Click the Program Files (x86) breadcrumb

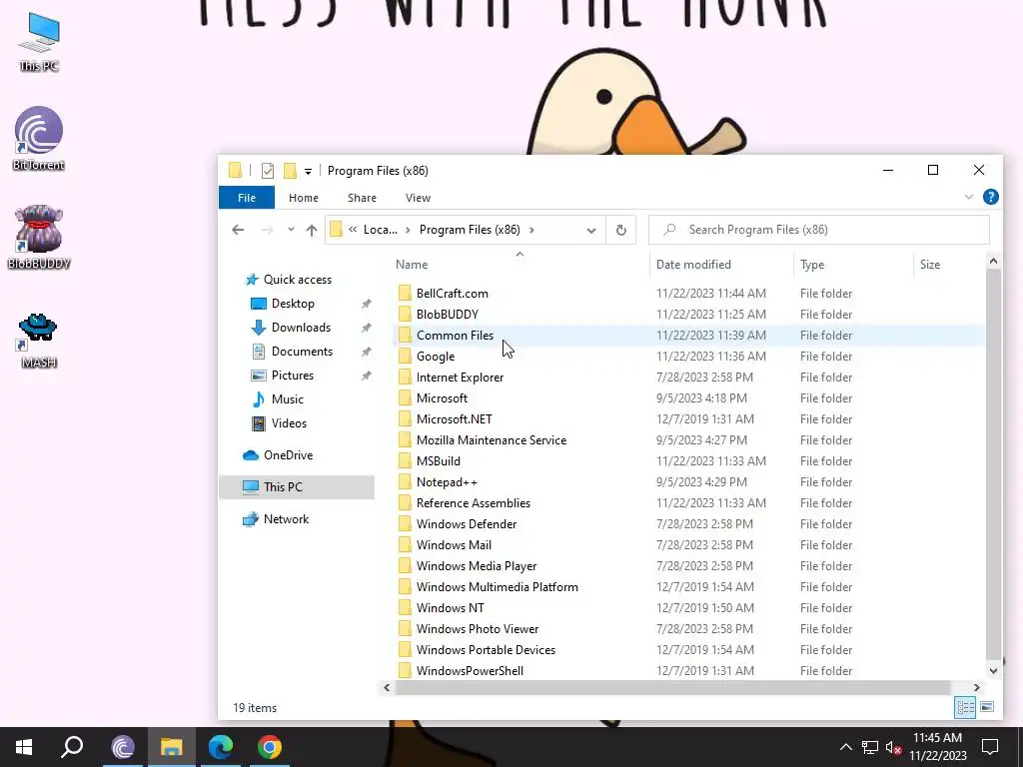(470, 230)
